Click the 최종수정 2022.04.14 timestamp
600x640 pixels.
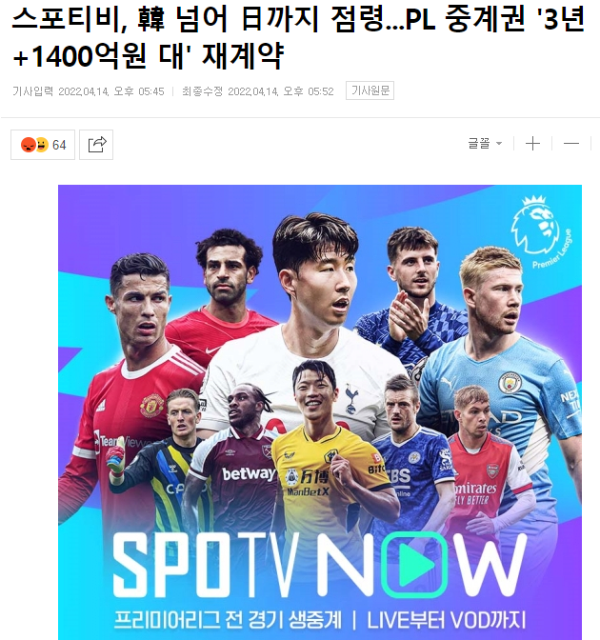(257, 91)
